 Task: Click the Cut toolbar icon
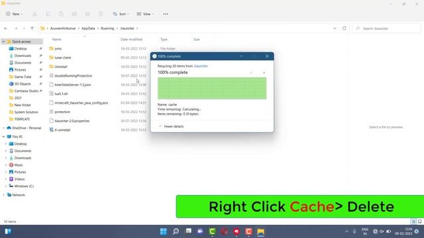point(34,14)
